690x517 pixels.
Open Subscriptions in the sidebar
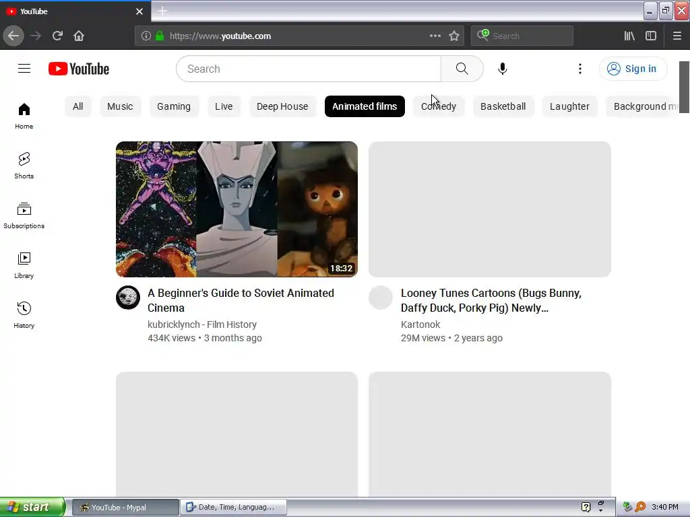point(24,215)
